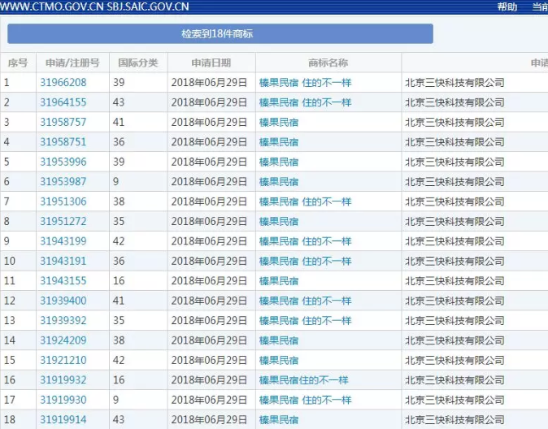The height and width of the screenshot is (429, 548).
Task: Open registration number 31951306
Action: coord(63,201)
